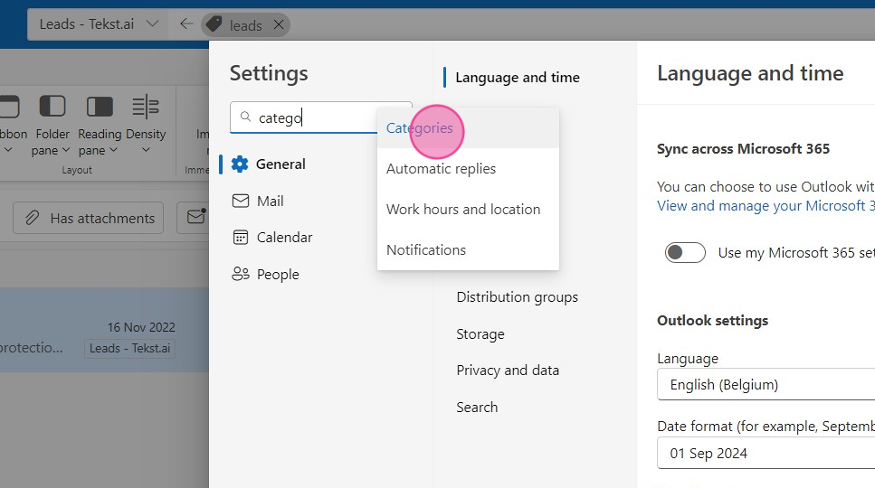Image resolution: width=875 pixels, height=488 pixels.
Task: Pick Notifications from the search results
Action: 468,249
